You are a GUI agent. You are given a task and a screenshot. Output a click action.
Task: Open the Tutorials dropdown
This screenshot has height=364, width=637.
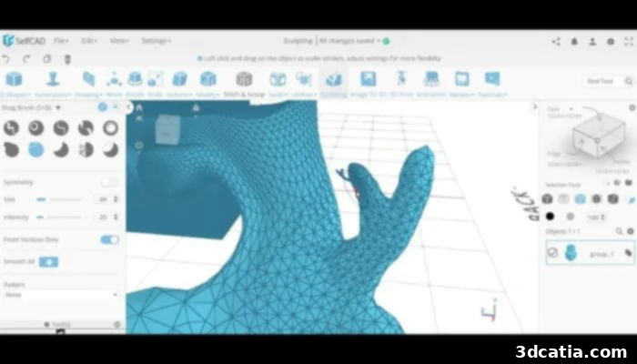pyautogui.click(x=492, y=84)
